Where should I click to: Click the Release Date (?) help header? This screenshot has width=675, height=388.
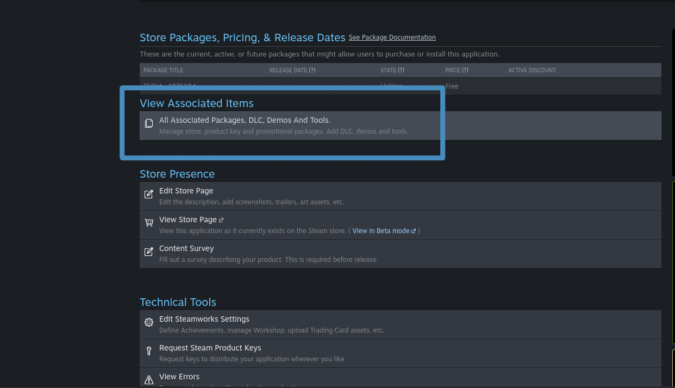pos(292,70)
